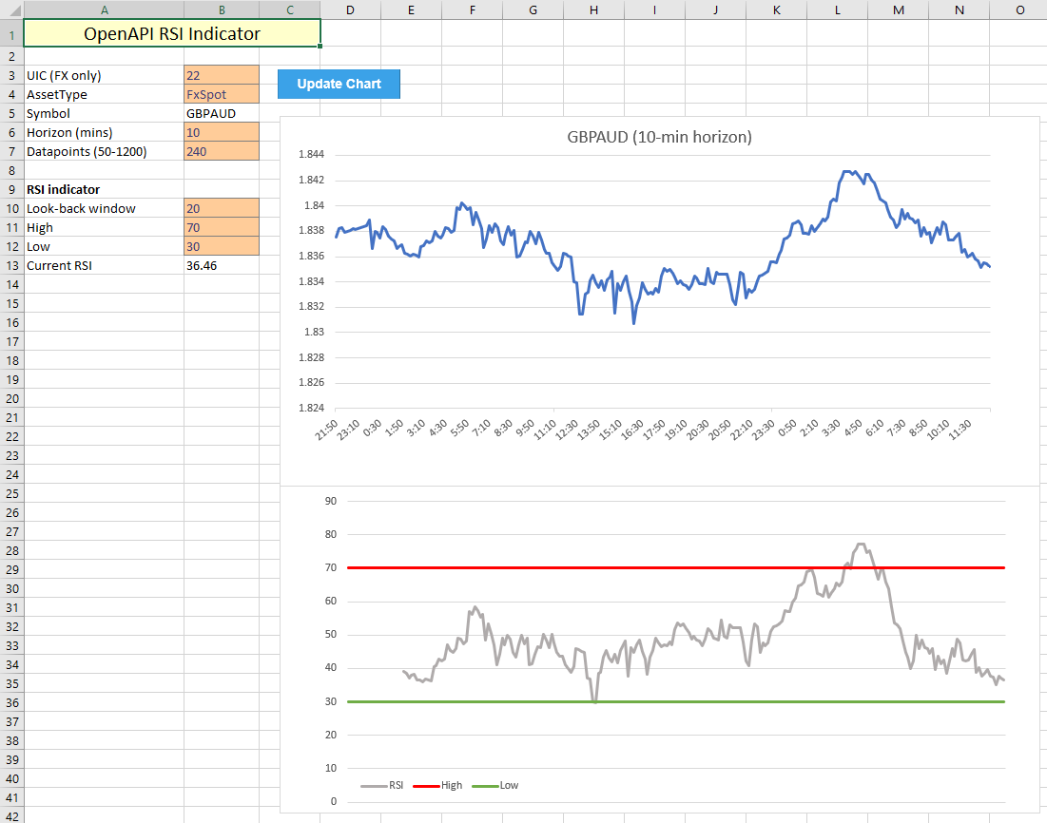This screenshot has width=1047, height=823.
Task: Select the Horizon (mins) value cell 10
Action: (x=221, y=132)
